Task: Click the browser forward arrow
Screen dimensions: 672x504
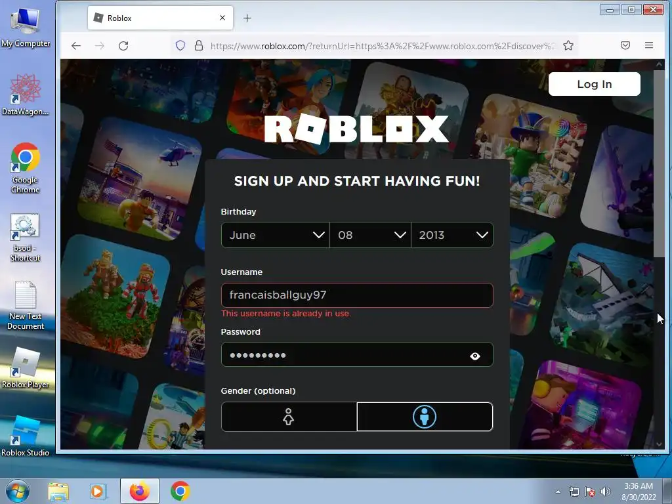Action: coord(100,46)
